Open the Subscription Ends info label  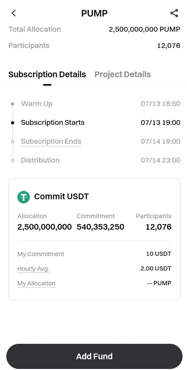(51, 142)
